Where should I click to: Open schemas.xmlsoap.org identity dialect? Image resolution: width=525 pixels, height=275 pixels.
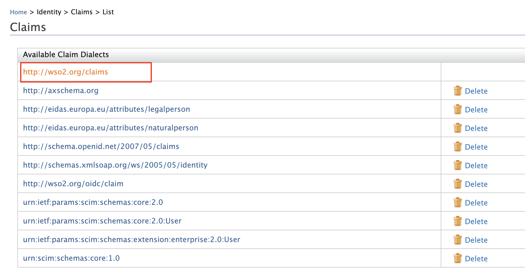pyautogui.click(x=115, y=165)
